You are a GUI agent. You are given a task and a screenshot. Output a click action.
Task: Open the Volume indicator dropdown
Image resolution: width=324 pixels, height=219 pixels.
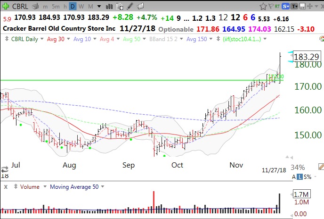[45, 187]
